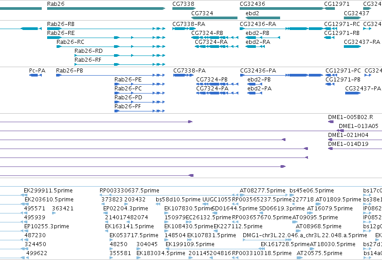Select the CG7338-PA protein
Image resolution: width=382 pixels, height=260 pixels.
[x=183, y=75]
